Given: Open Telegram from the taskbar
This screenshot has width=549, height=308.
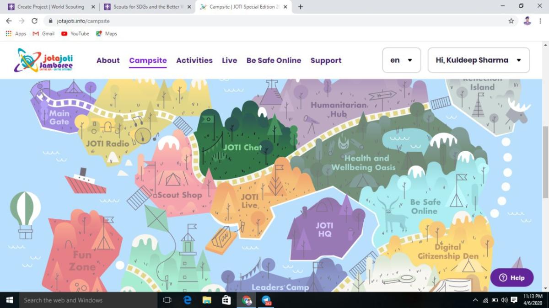Looking at the screenshot, I should coord(266,300).
